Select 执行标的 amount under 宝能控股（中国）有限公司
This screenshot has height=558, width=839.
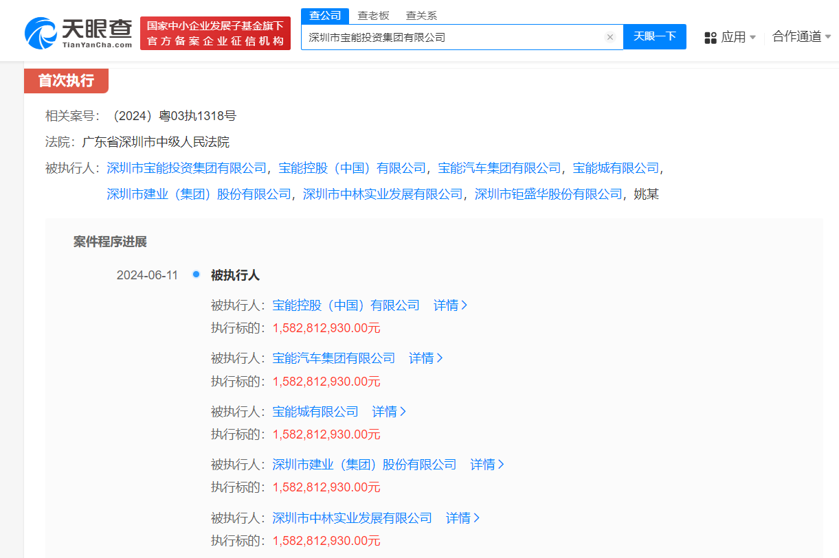pos(326,328)
